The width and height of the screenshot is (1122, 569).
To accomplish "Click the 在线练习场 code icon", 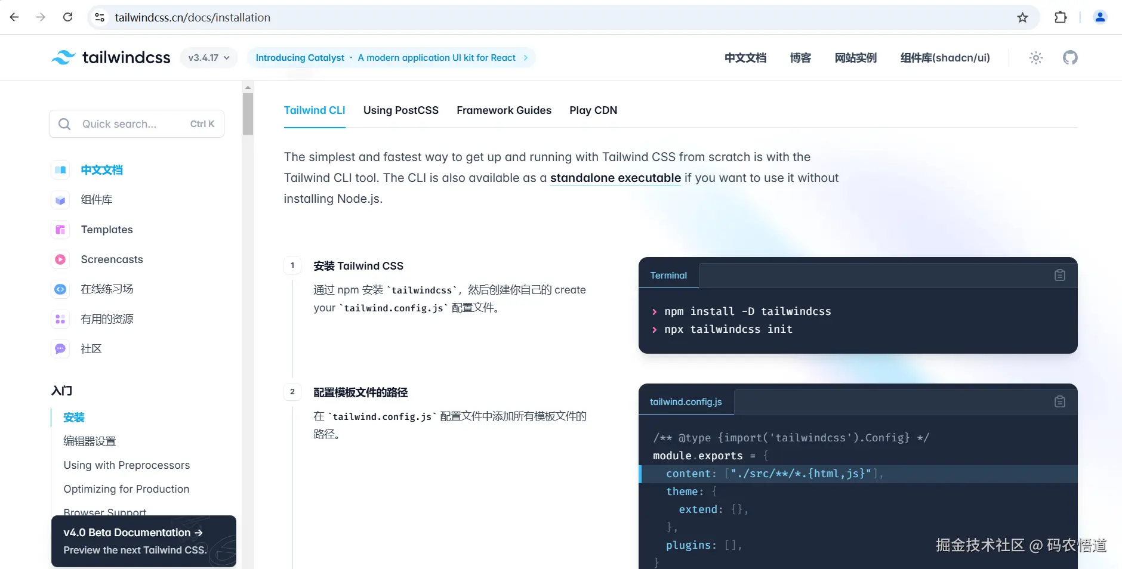I will [x=60, y=289].
